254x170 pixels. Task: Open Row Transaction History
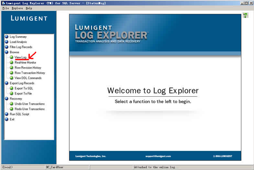[x=30, y=73]
